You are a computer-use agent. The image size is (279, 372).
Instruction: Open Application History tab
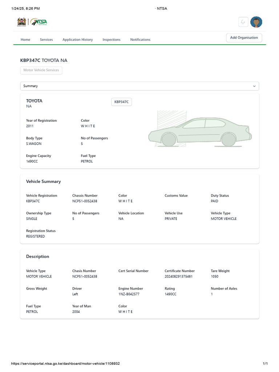point(77,40)
